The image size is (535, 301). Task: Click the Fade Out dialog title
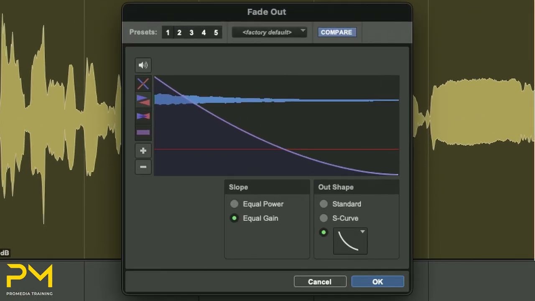(x=267, y=12)
